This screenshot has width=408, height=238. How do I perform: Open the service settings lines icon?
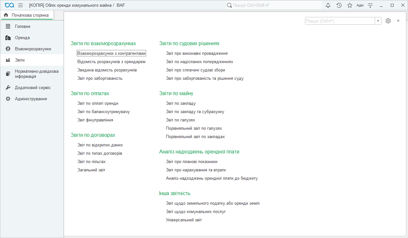click(x=371, y=5)
